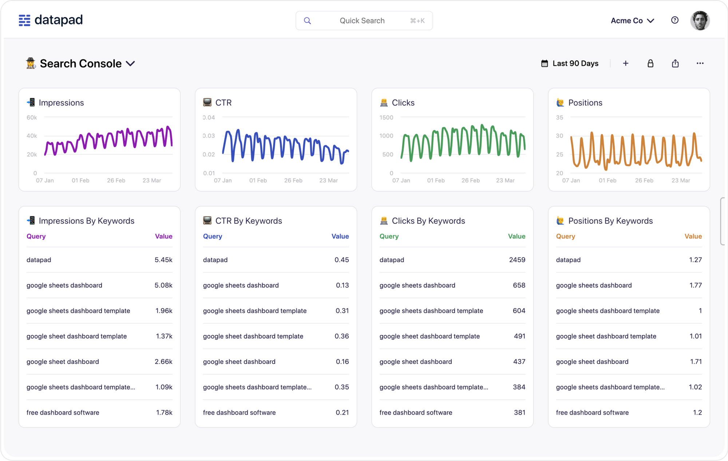
Task: Click the datapad query in Impressions By Keywords
Action: [x=39, y=260]
